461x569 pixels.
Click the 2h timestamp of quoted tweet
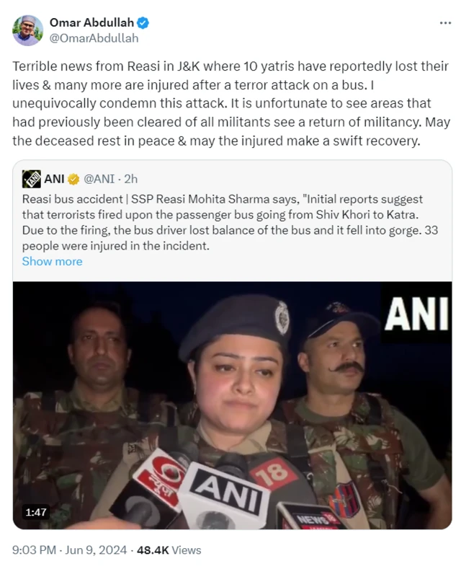pos(131,179)
